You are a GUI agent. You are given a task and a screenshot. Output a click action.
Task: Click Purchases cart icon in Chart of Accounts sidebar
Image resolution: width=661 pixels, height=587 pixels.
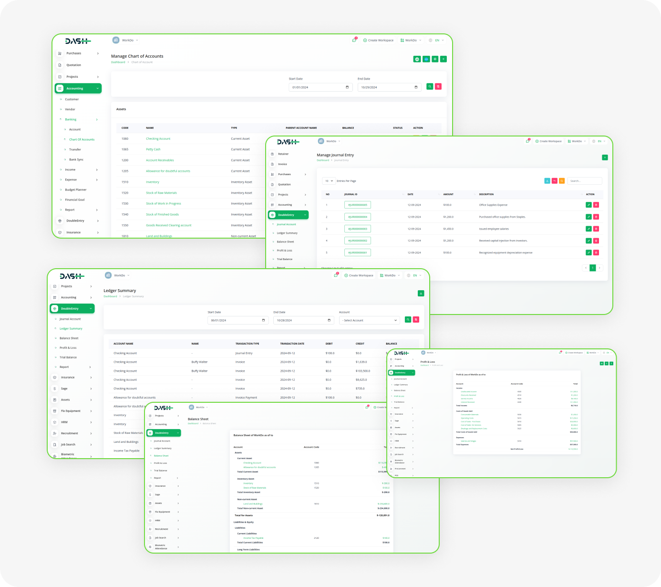tap(60, 53)
